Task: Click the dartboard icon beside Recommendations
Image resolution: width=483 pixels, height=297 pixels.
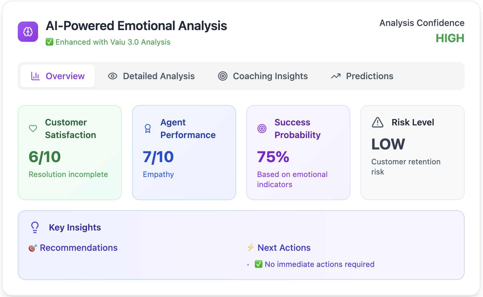Action: point(33,248)
